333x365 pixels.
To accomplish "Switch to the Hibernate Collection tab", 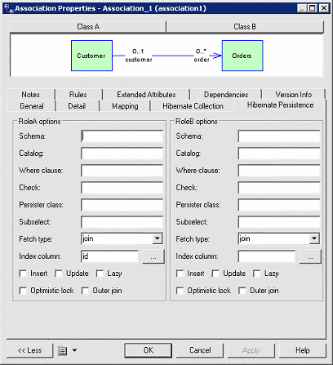I will 193,106.
